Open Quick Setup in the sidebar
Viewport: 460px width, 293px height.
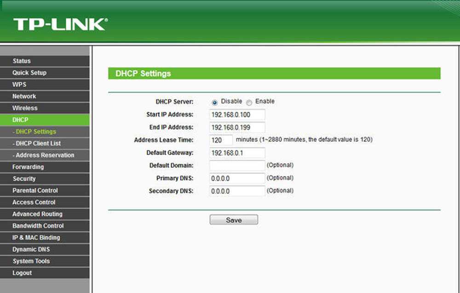pos(29,73)
